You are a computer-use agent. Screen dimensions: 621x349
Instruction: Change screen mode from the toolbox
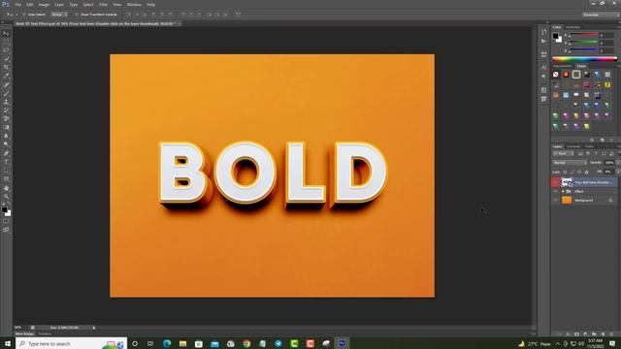6,230
